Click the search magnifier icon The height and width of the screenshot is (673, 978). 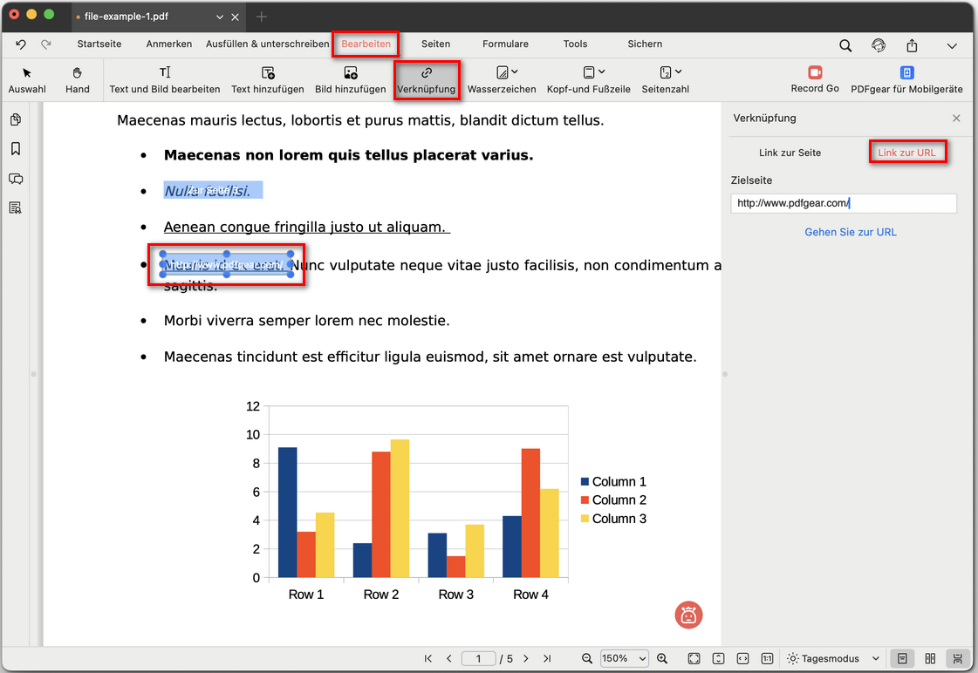tap(845, 45)
